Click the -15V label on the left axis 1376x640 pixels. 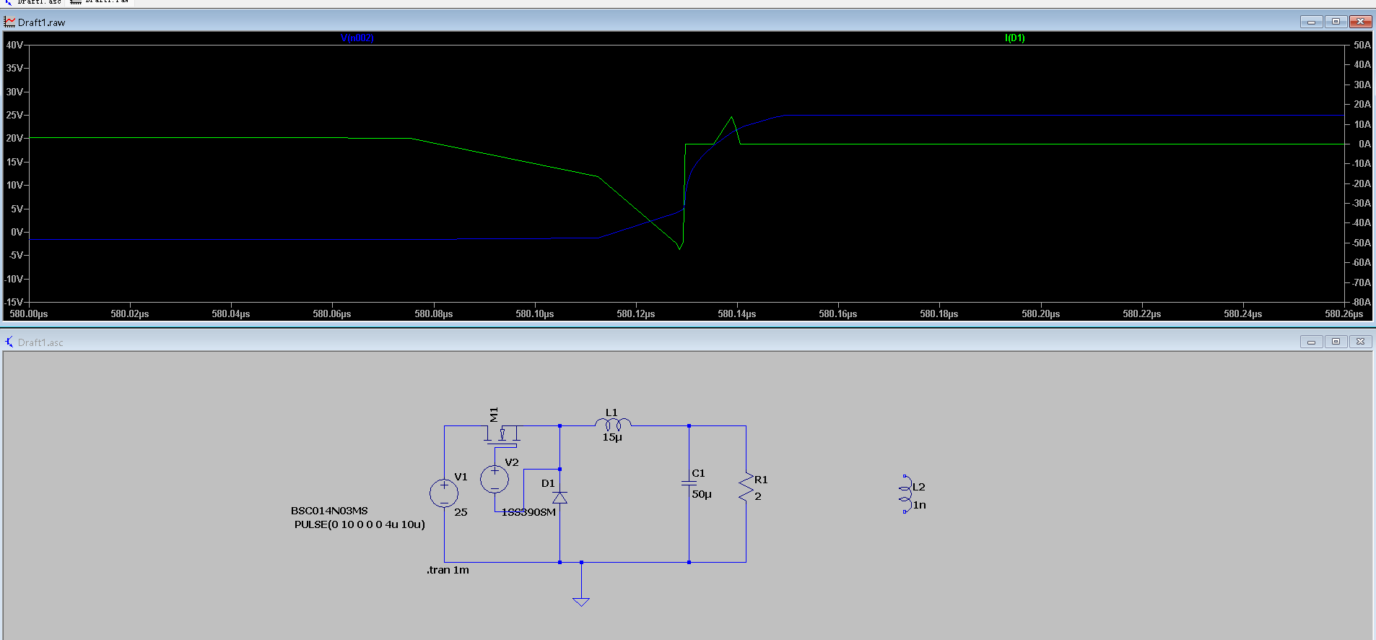(14, 302)
